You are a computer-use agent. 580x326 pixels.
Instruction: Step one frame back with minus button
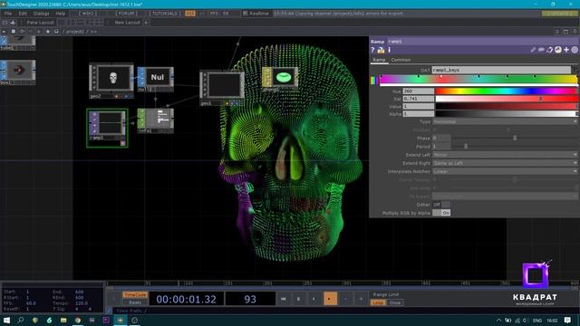(x=345, y=299)
